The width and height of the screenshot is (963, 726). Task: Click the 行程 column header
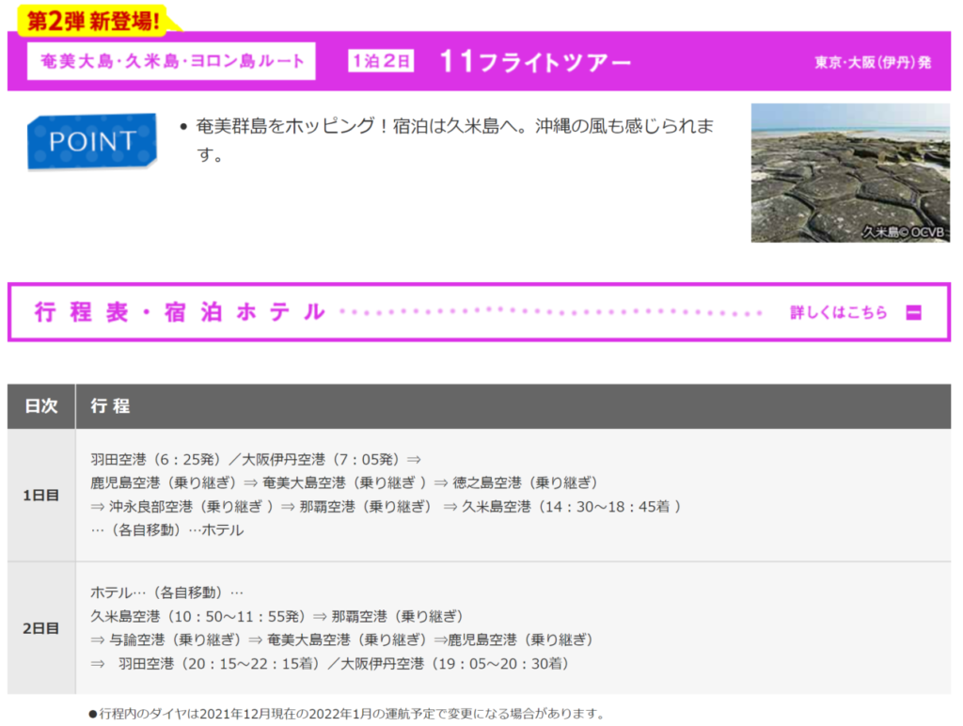click(110, 406)
